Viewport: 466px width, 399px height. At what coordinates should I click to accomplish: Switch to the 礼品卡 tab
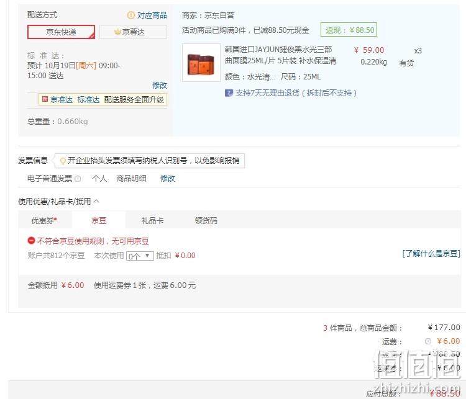tap(152, 220)
